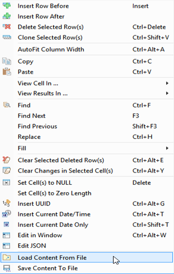This screenshot has width=174, height=274.
Task: Select Set Cell(s) to Zero Length
Action: (87, 193)
